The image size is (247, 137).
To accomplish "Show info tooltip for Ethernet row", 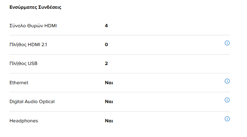I will pos(227,81).
